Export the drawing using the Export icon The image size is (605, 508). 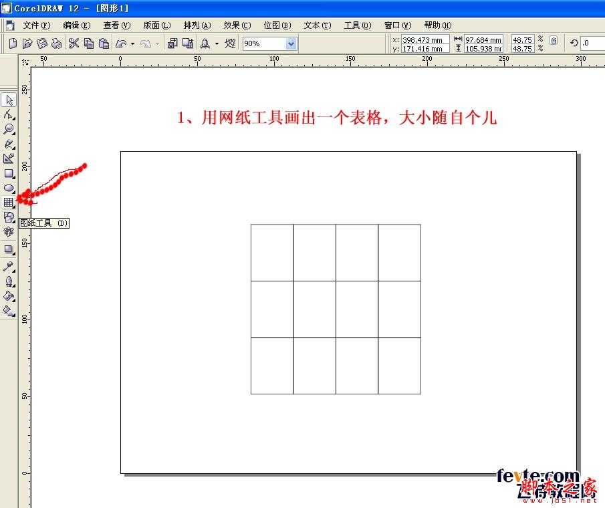coord(188,43)
